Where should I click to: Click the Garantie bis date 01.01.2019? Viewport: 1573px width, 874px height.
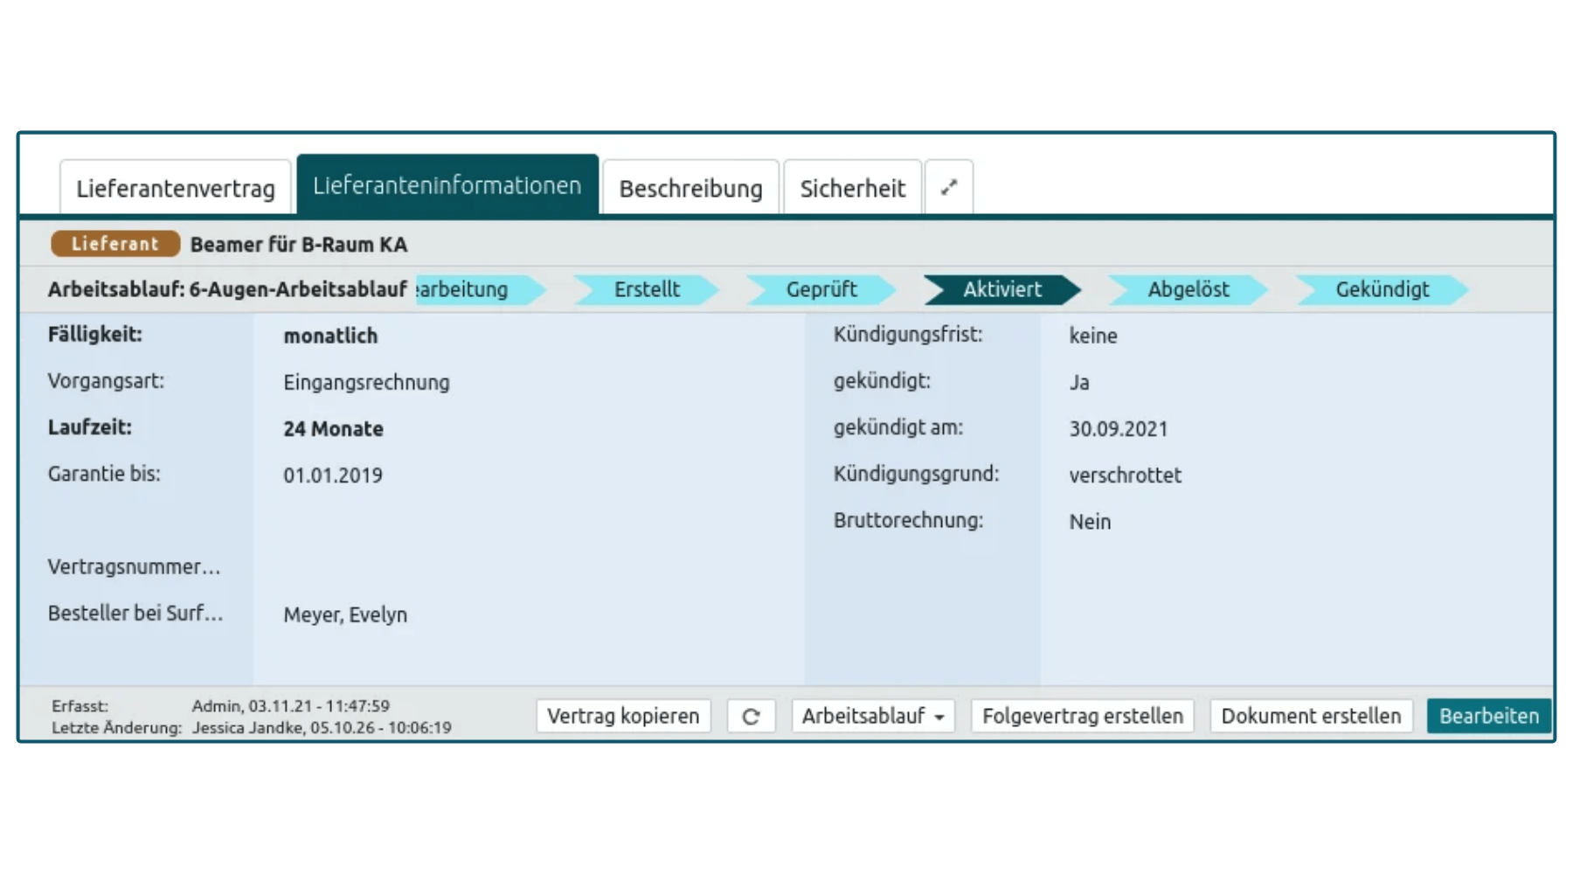[333, 475]
